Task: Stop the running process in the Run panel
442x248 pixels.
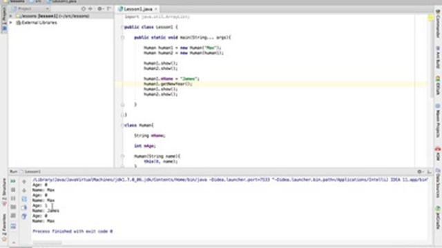Action: (x=13, y=190)
